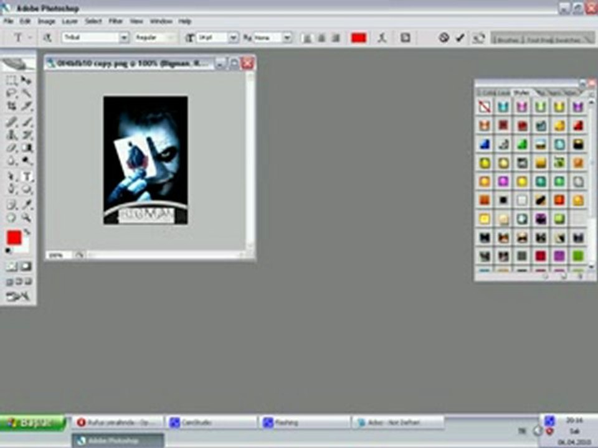Screen dimensions: 598x448
Task: Select the History Brush tool
Action: tap(26, 135)
